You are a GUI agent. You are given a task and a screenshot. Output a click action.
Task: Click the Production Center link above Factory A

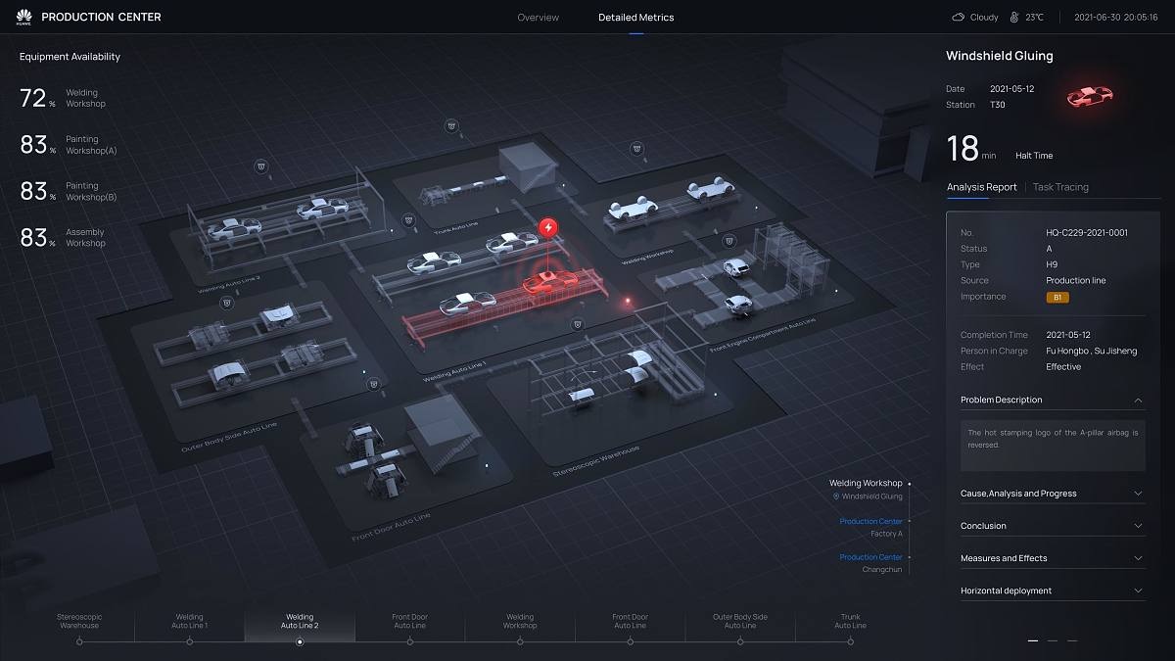coord(871,522)
